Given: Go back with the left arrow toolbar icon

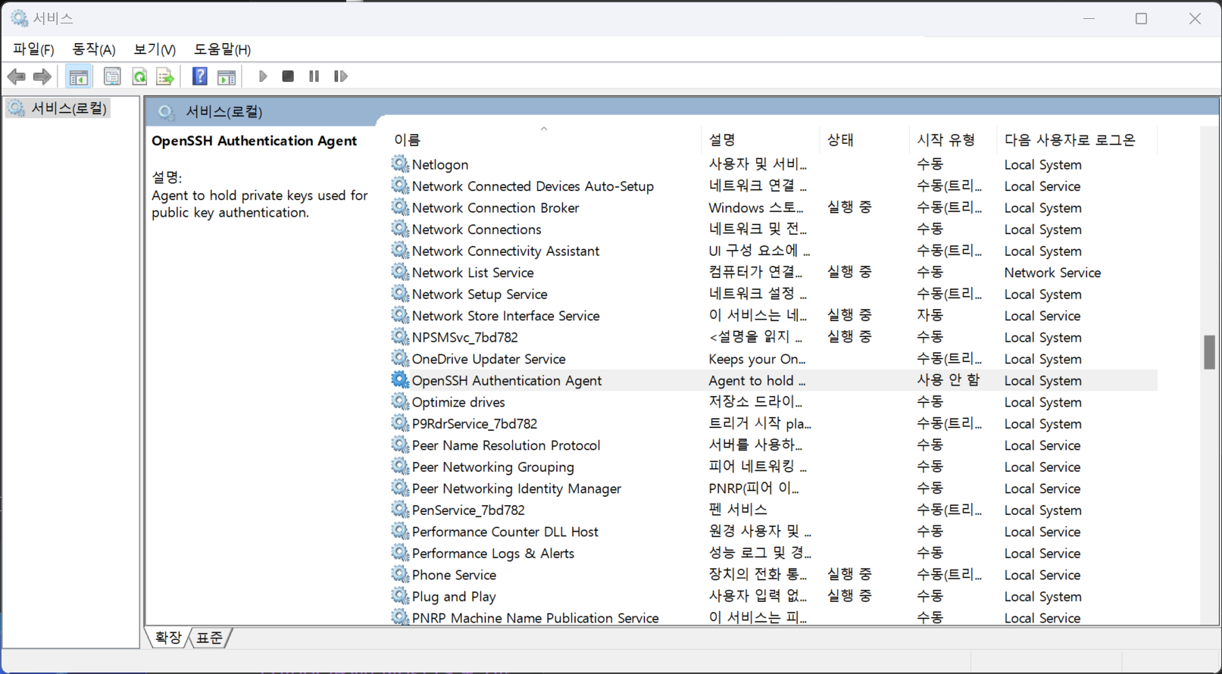Looking at the screenshot, I should (17, 76).
